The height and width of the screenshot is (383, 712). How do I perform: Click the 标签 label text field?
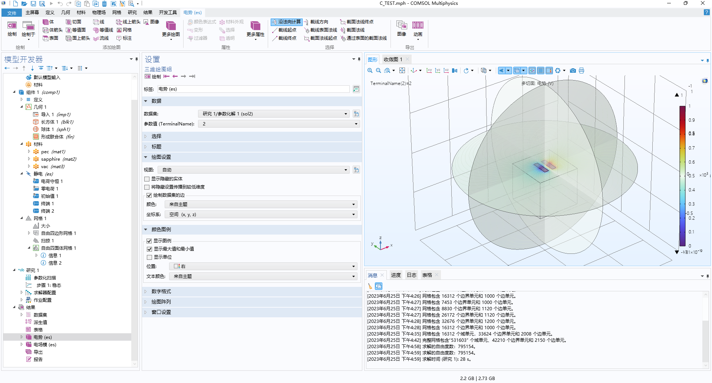(253, 89)
